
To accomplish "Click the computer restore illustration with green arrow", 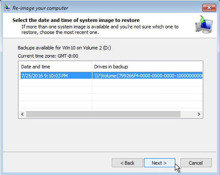I will coord(204,25).
